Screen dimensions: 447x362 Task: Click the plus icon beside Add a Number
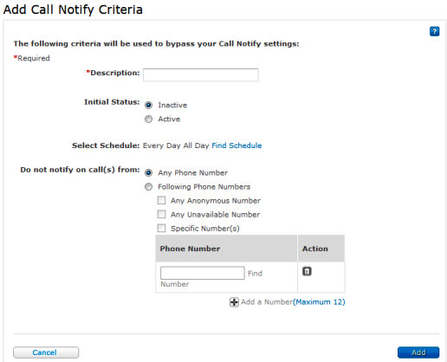click(x=234, y=302)
